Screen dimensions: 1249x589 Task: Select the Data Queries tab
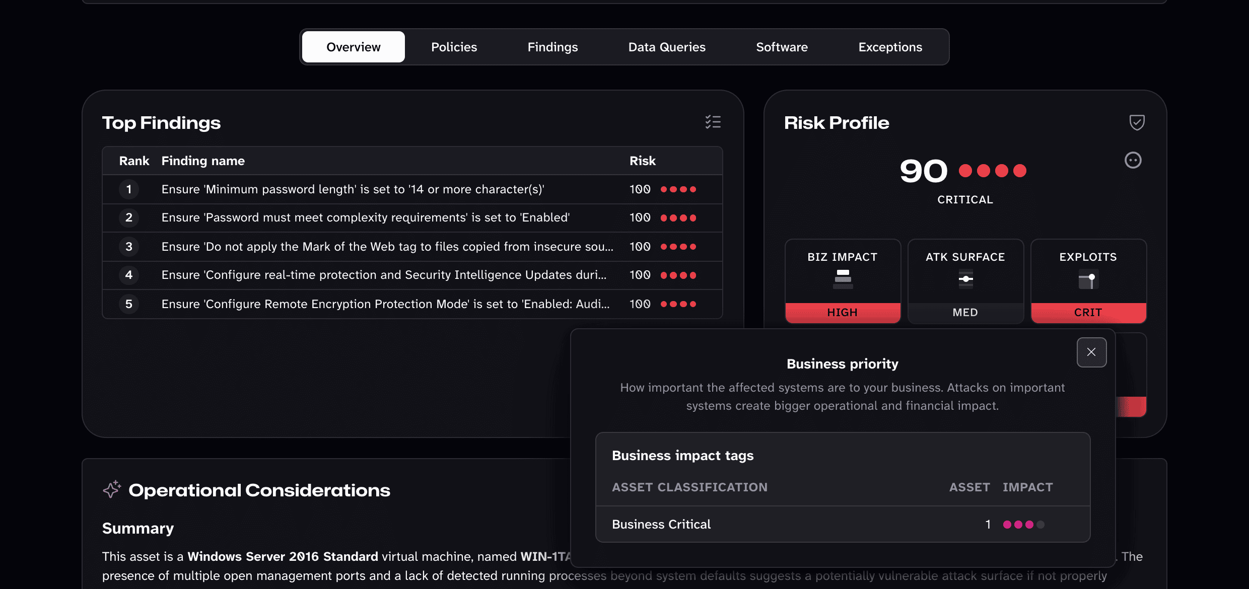pyautogui.click(x=667, y=47)
